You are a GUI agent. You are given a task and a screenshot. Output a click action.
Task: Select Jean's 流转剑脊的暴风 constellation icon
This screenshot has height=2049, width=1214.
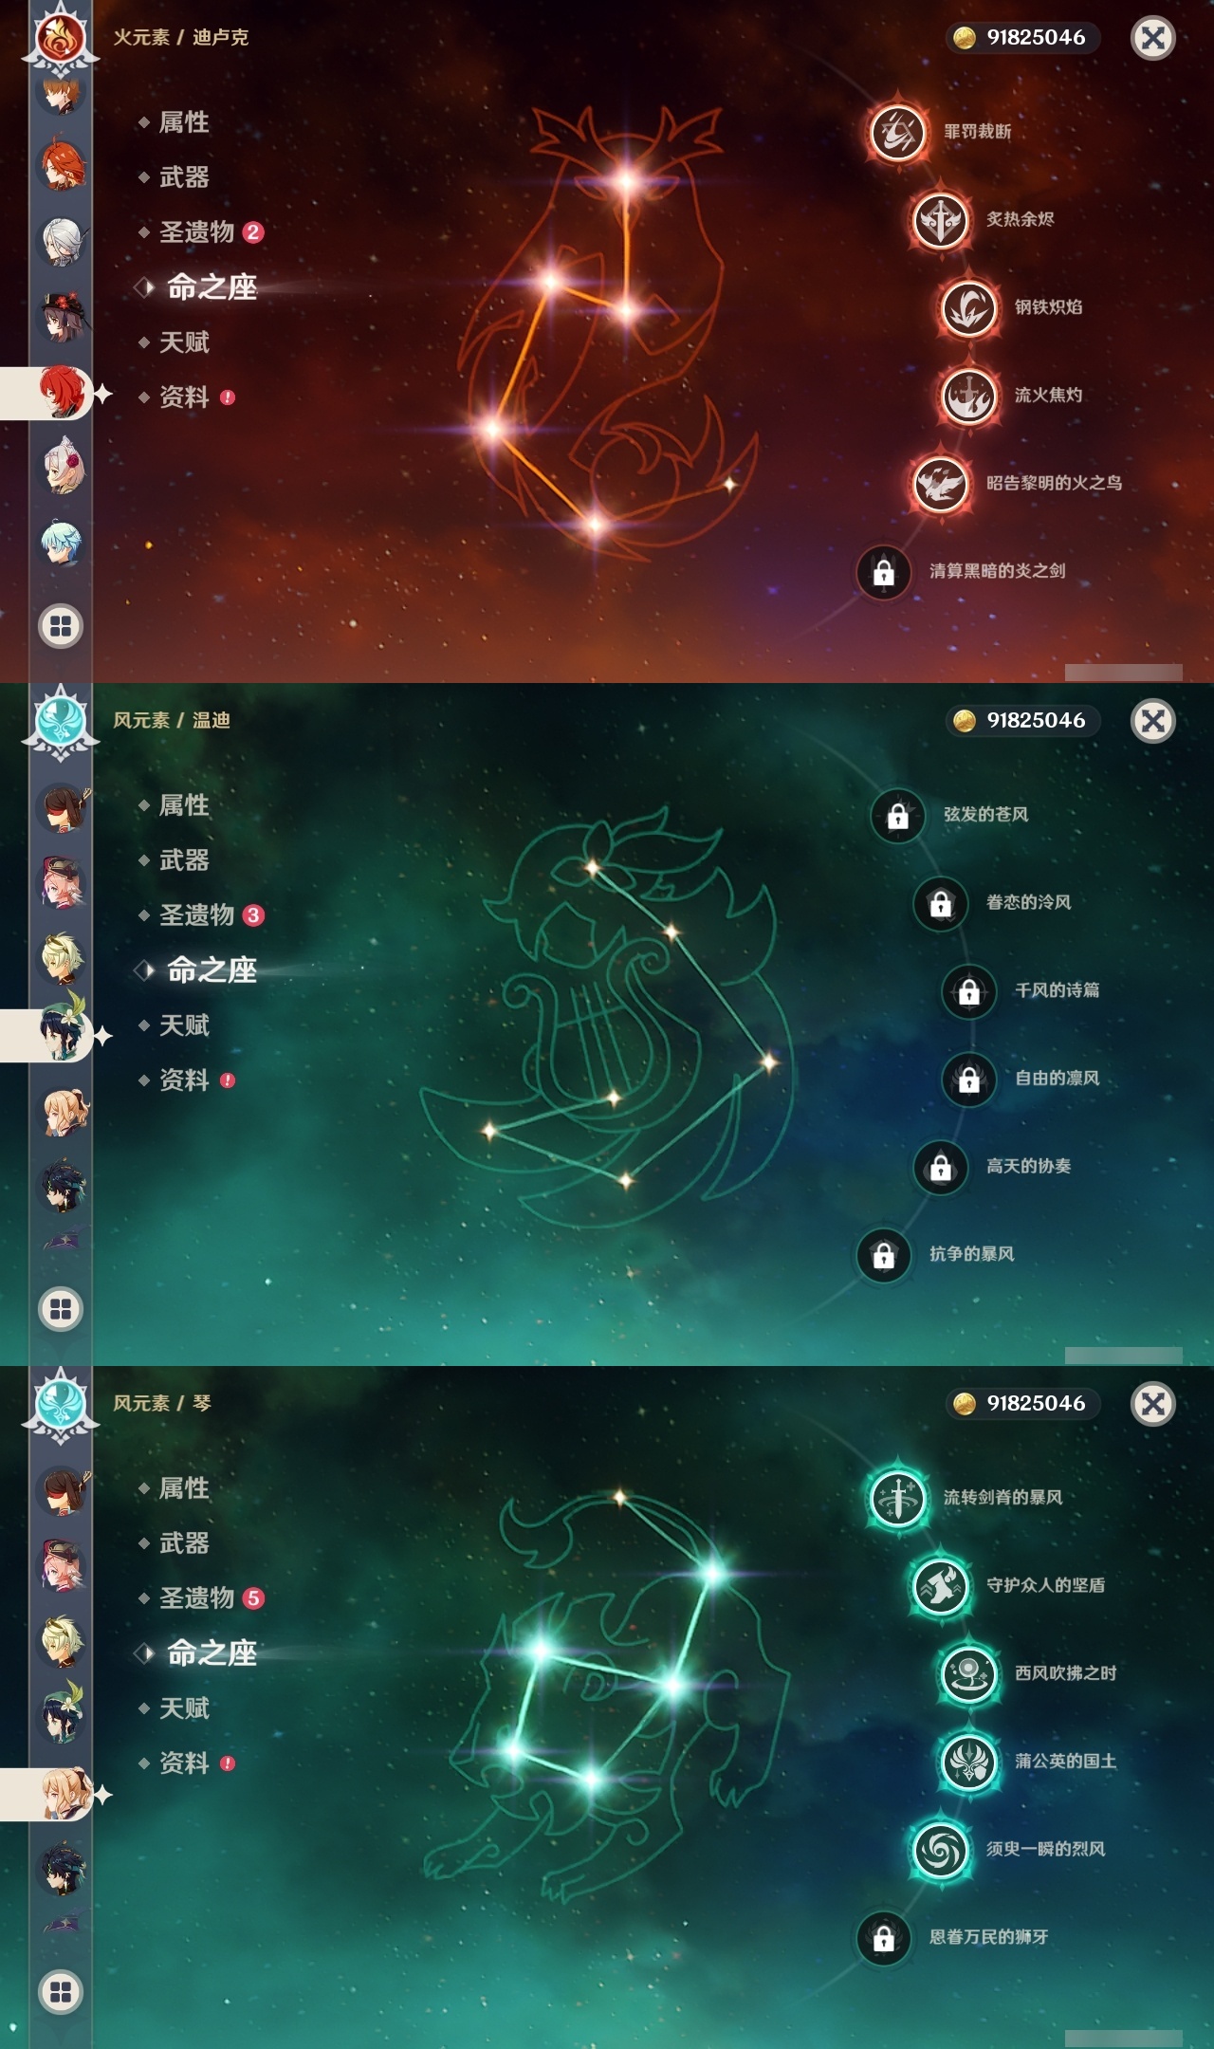pyautogui.click(x=897, y=1498)
